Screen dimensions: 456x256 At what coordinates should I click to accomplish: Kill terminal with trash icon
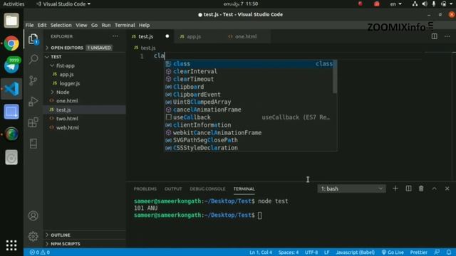tap(421, 188)
